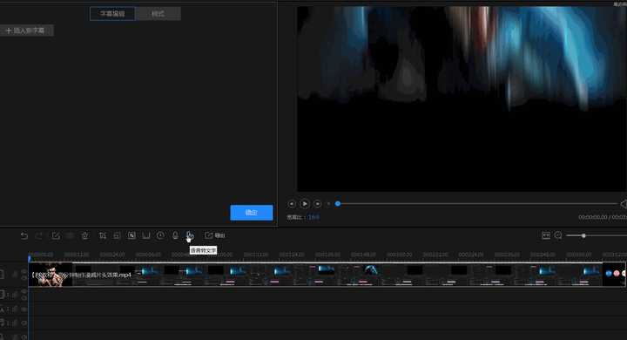627x340 pixels.
Task: Click the split clip scissors icon
Action: (x=71, y=236)
